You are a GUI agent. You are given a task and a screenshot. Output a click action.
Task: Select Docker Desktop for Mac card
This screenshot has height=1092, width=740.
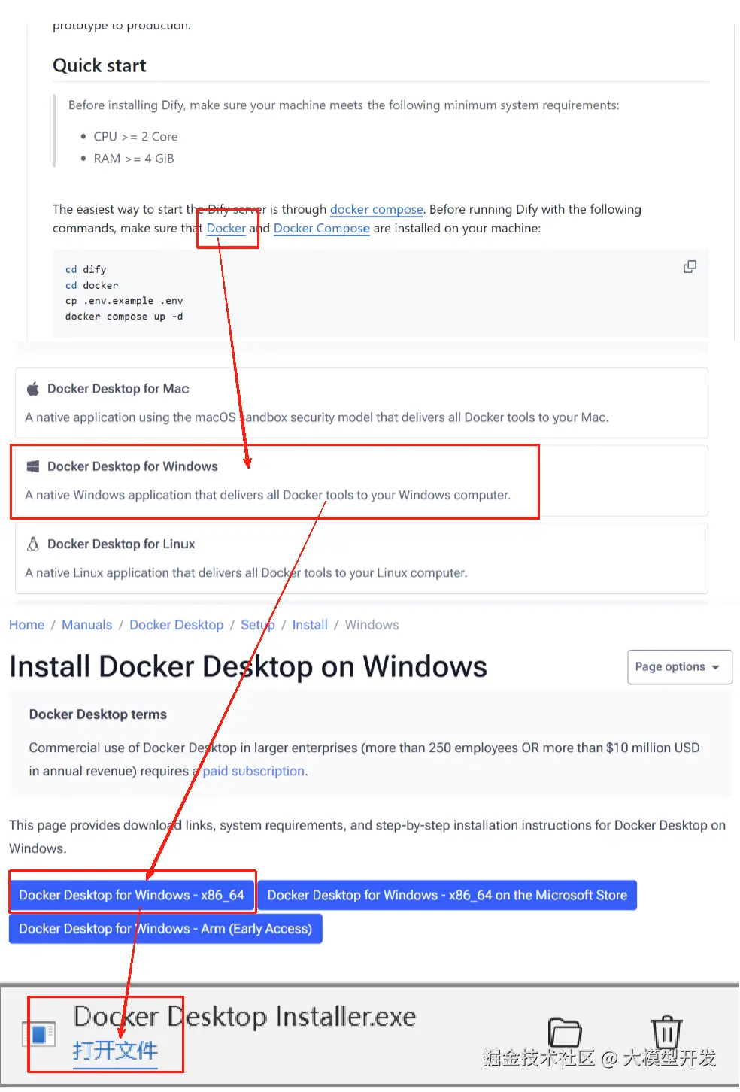362,403
